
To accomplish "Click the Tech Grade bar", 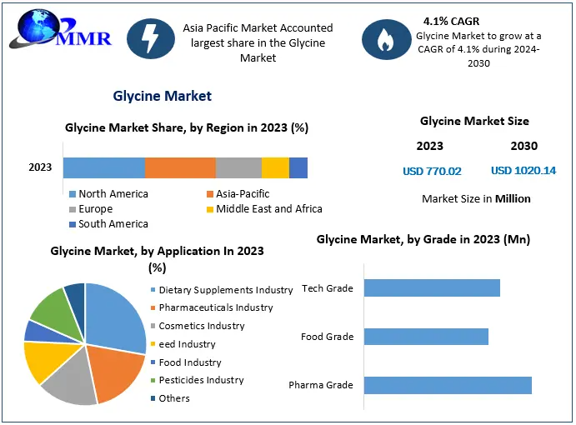I will coord(432,287).
